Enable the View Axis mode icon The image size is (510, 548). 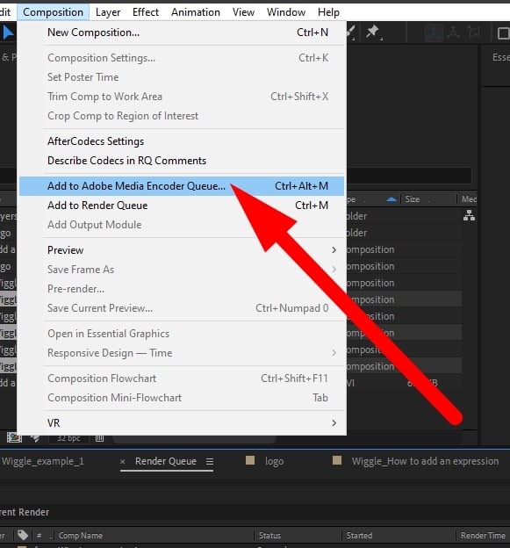(474, 32)
